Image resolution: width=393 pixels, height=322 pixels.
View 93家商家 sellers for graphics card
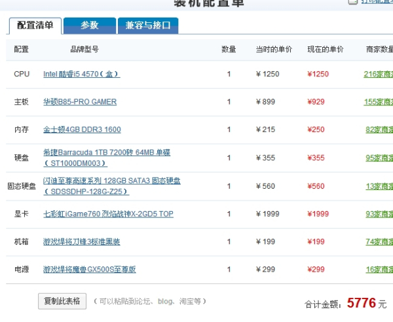pos(379,214)
